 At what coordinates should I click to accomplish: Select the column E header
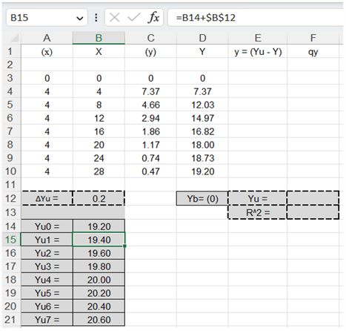258,38
